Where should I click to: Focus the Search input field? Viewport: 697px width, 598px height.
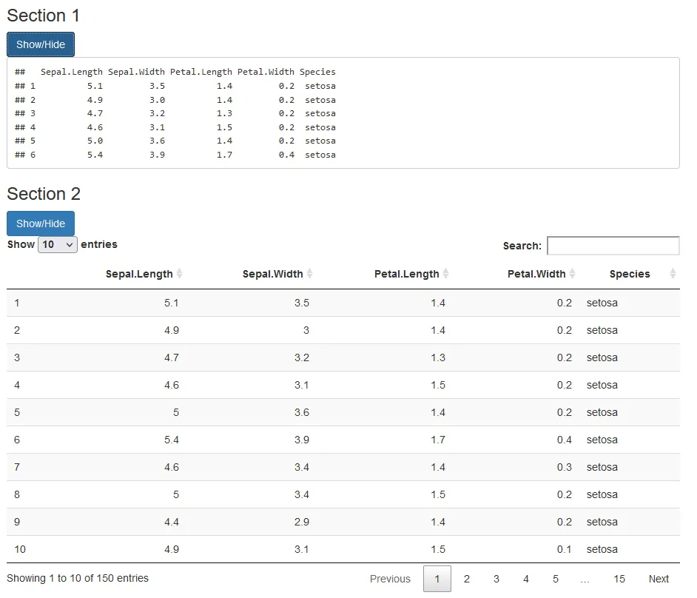(613, 246)
